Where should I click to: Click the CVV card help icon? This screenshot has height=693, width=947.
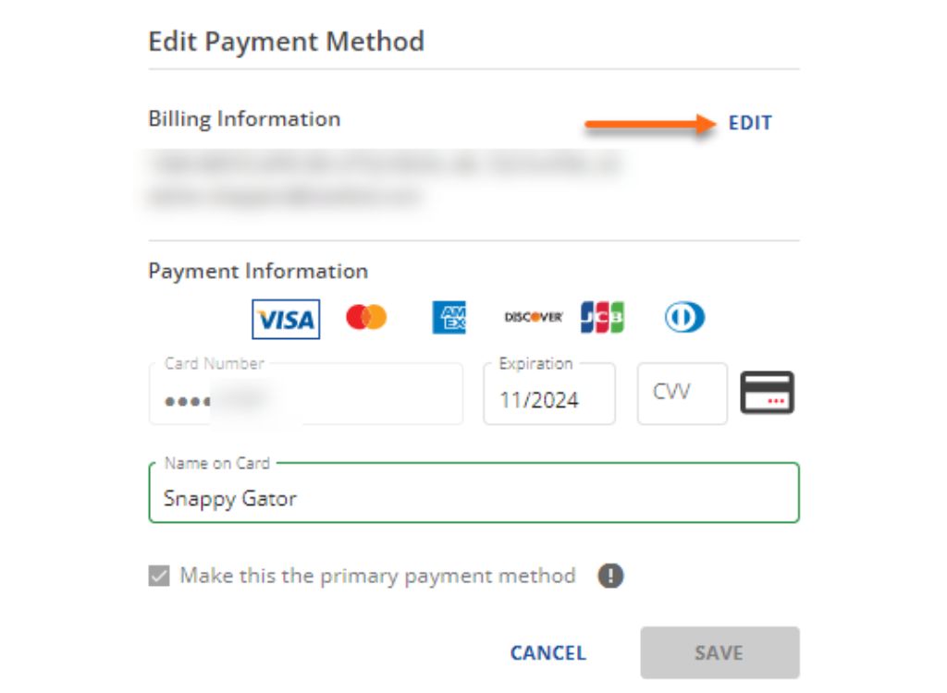tap(767, 393)
